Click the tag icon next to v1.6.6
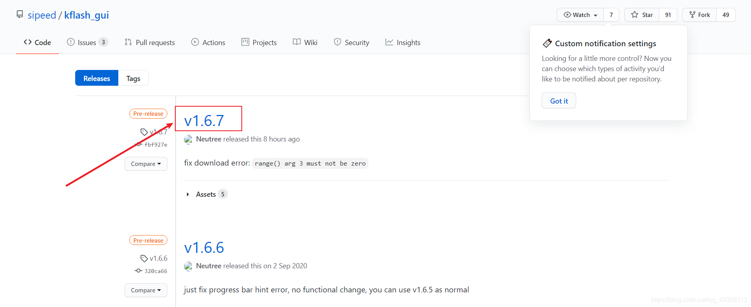 tap(144, 258)
